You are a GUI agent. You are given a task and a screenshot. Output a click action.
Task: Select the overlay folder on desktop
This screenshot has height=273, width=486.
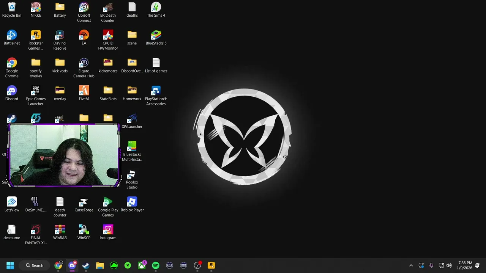pos(60,93)
